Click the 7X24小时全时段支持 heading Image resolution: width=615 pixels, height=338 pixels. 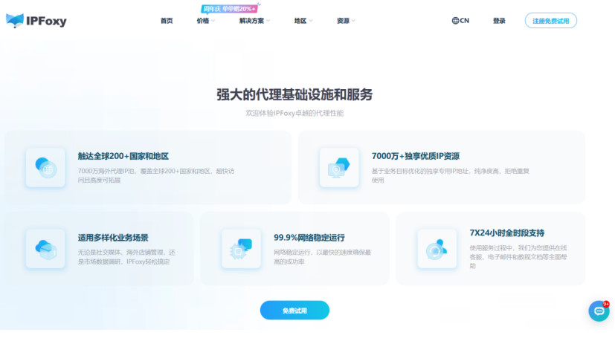point(512,233)
